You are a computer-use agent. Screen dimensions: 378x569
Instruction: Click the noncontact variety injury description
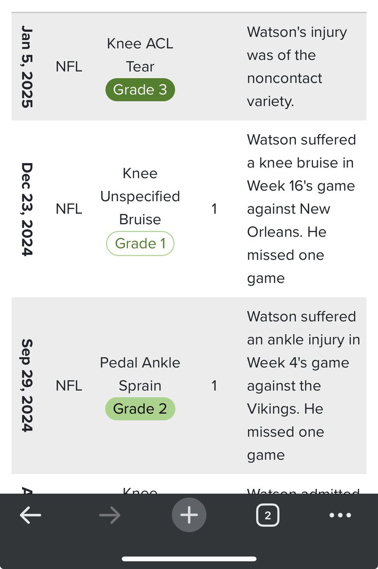click(297, 67)
